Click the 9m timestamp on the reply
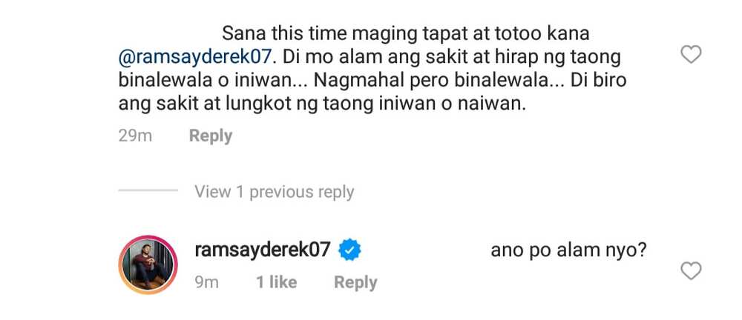The height and width of the screenshot is (320, 742). (x=207, y=283)
